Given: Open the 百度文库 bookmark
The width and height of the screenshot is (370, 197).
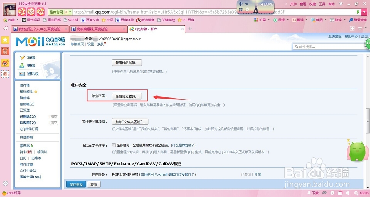Looking at the screenshot, I should 90,20.
